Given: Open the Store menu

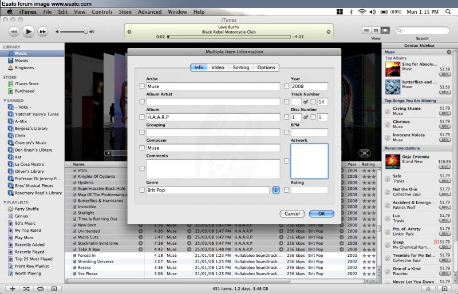Looking at the screenshot, I should click(125, 11).
